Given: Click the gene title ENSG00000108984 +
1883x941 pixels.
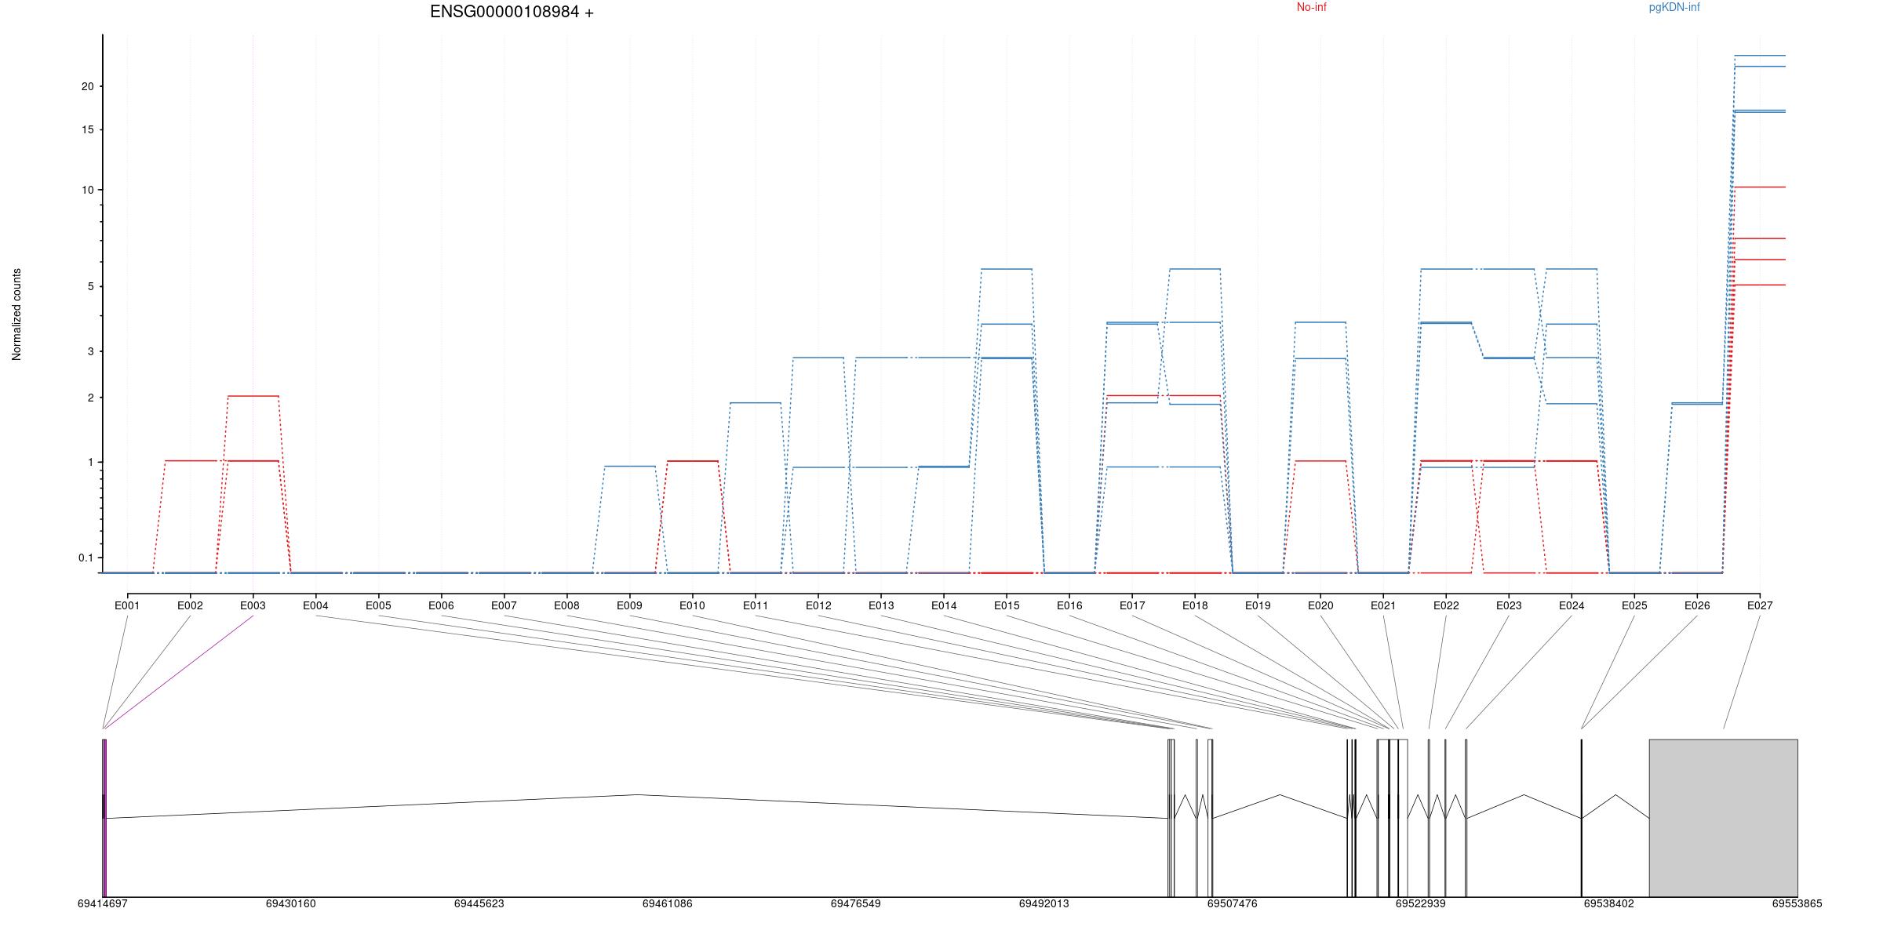Looking at the screenshot, I should tap(512, 13).
